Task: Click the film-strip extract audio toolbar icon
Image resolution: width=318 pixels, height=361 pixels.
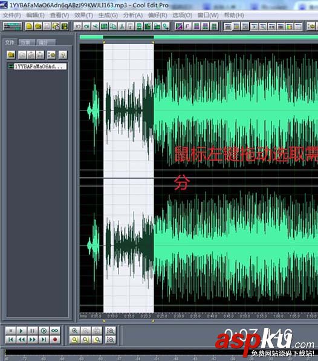Action: point(65,27)
